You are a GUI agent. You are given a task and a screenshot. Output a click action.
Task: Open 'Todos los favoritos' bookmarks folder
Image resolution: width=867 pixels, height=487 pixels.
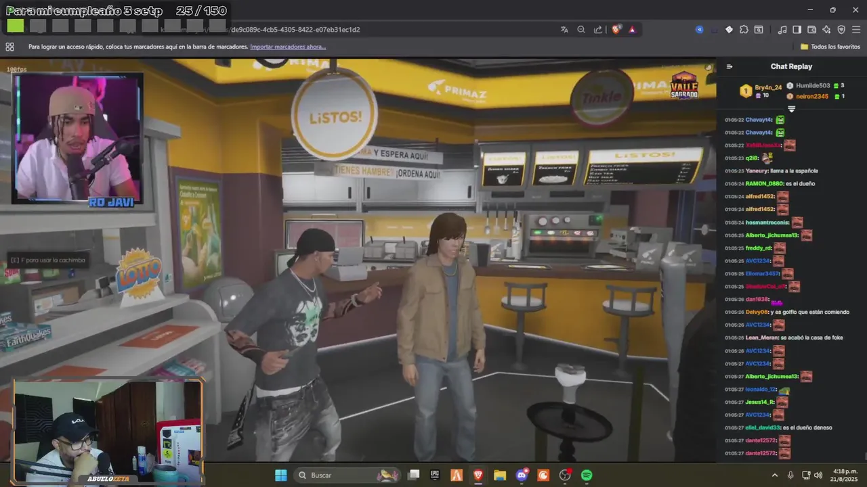pyautogui.click(x=830, y=47)
